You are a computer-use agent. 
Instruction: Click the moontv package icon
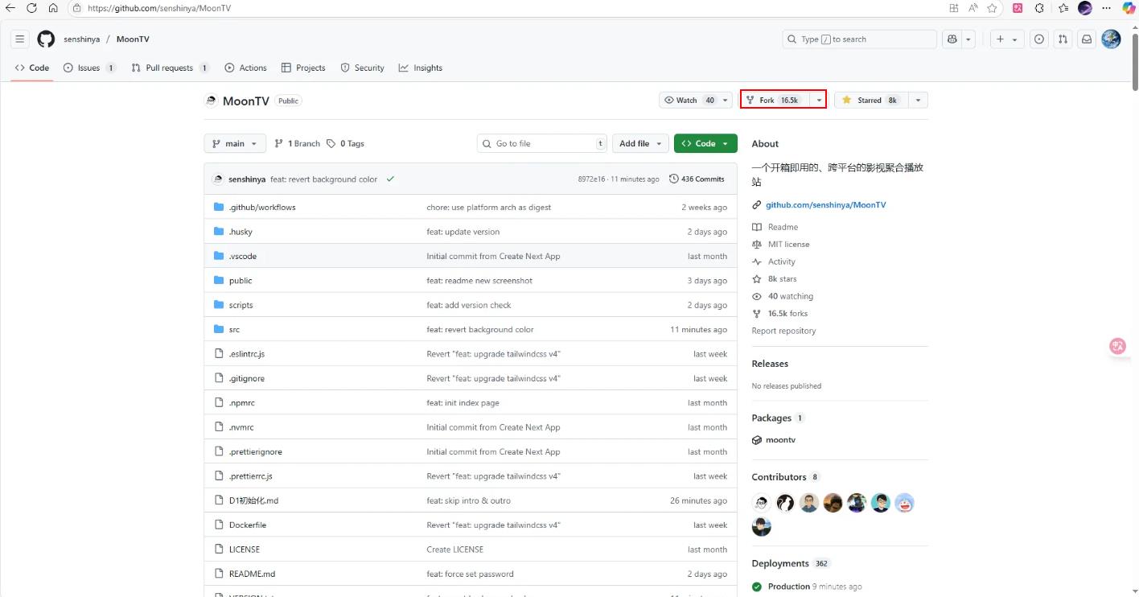point(757,440)
